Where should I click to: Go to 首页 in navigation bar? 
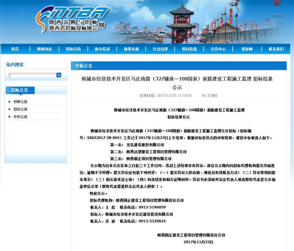pyautogui.click(x=15, y=49)
